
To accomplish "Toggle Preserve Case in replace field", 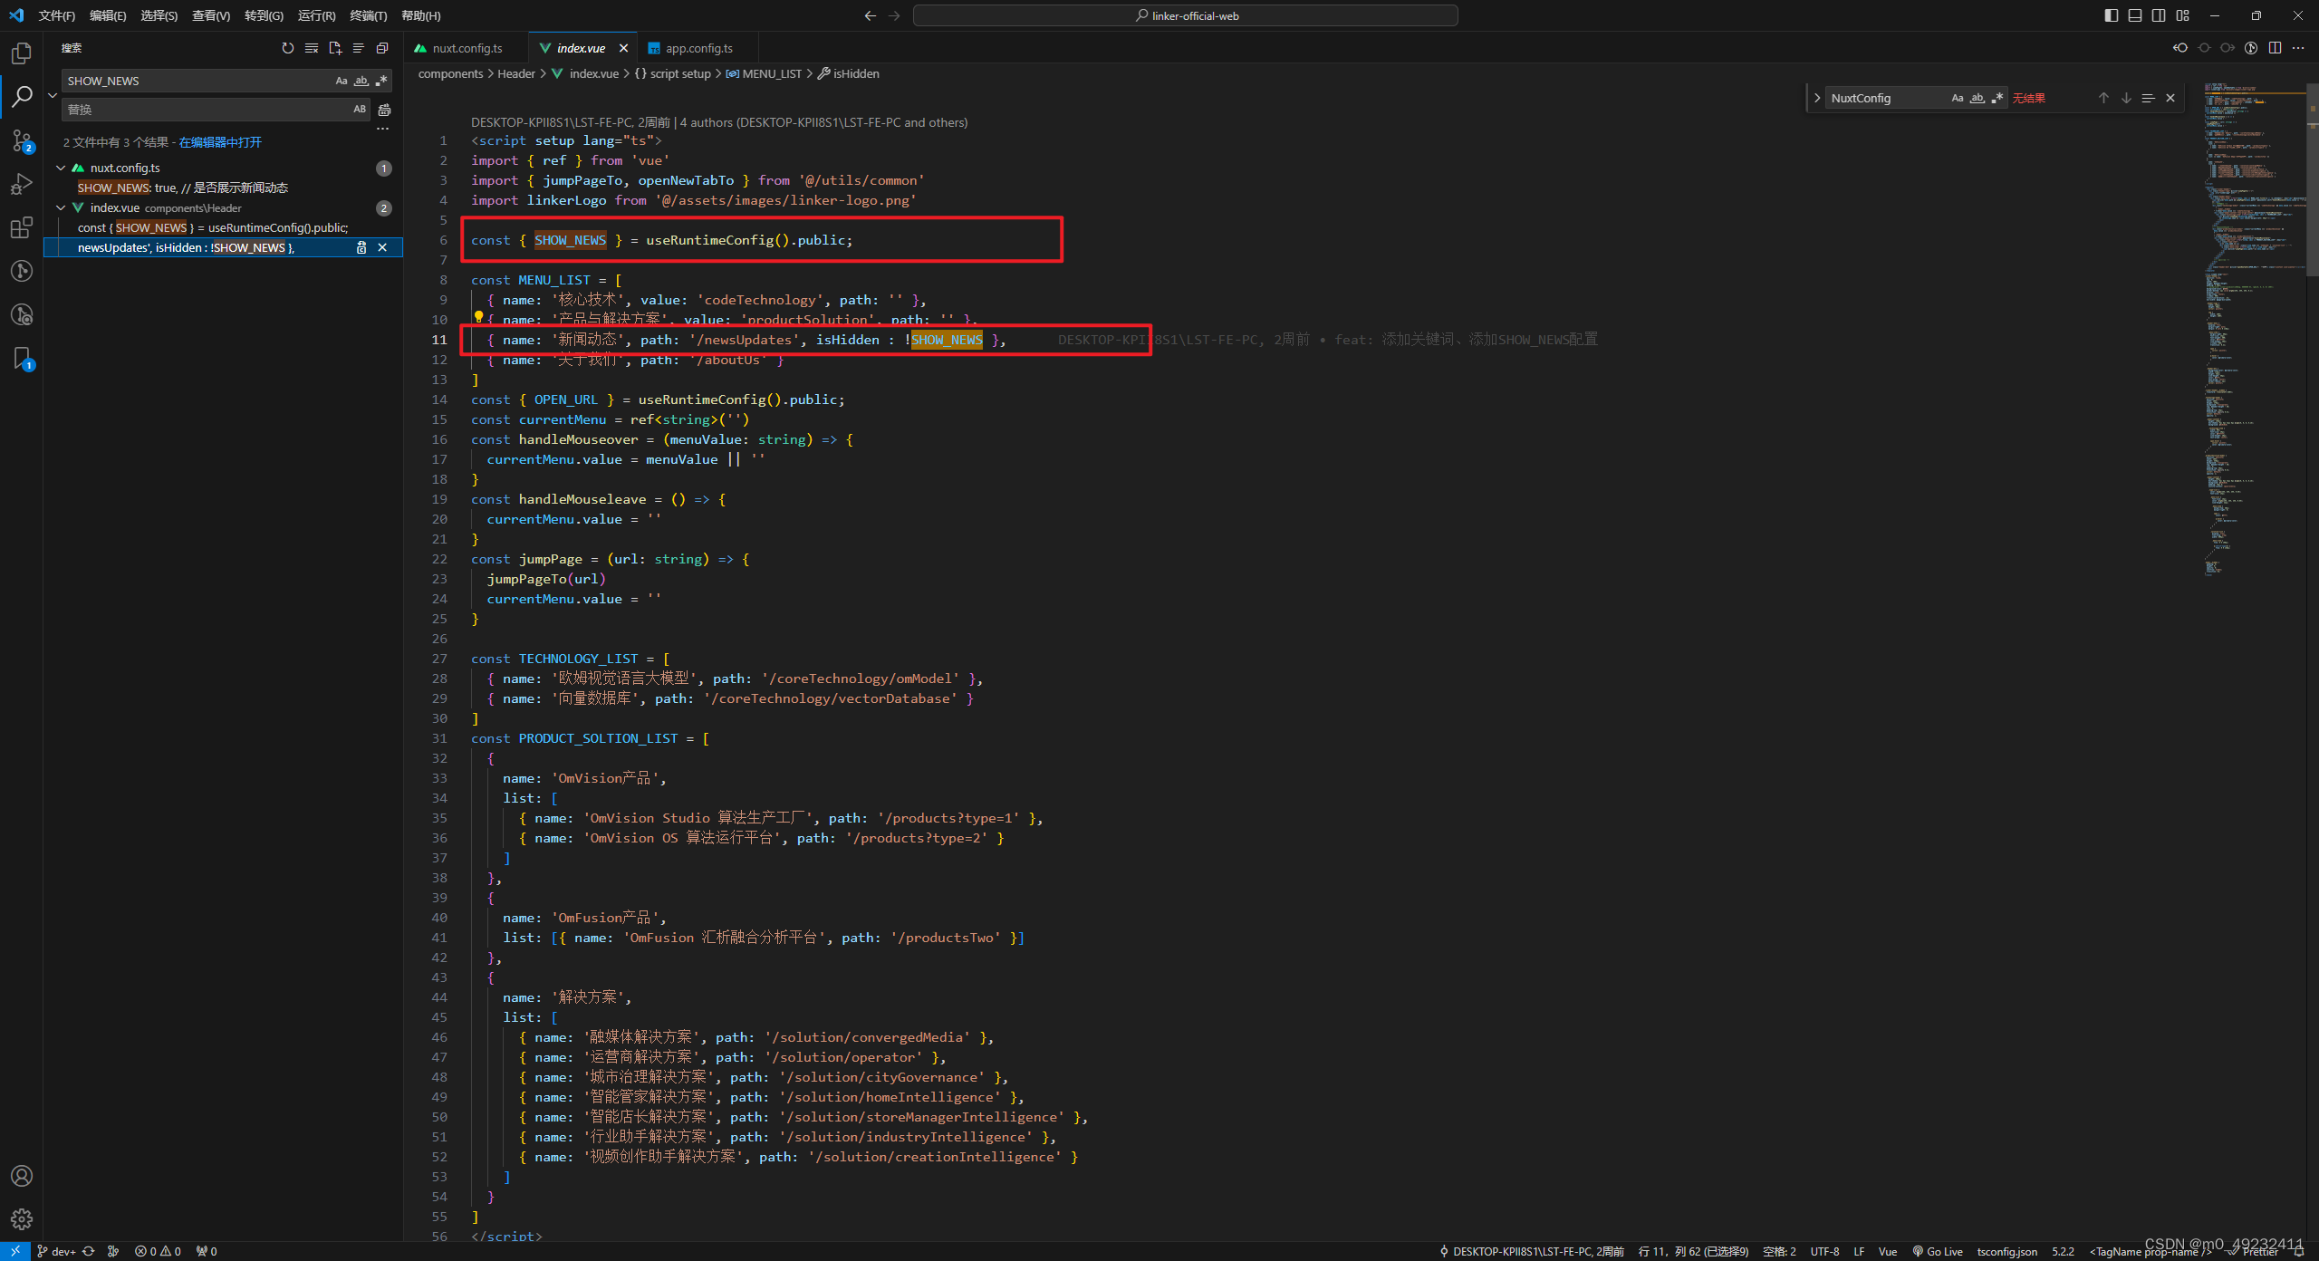I will [x=360, y=110].
